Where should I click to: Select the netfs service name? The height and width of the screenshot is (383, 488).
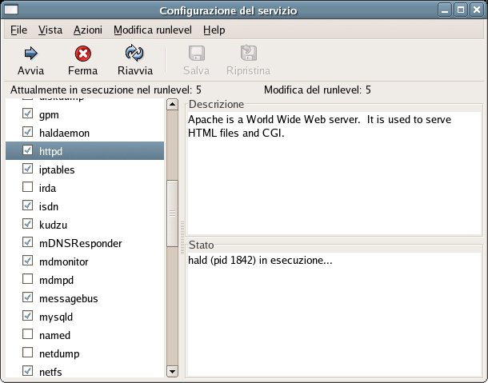point(50,372)
